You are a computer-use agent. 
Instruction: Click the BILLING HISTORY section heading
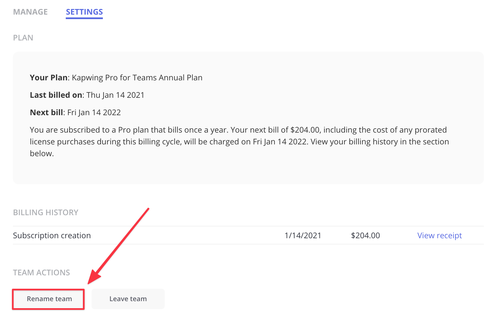[46, 212]
